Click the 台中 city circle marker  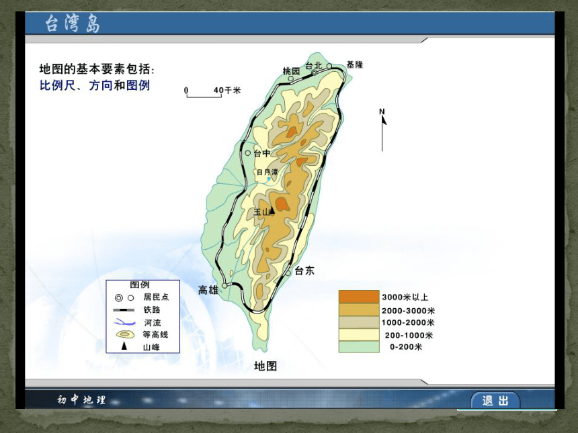[x=248, y=153]
